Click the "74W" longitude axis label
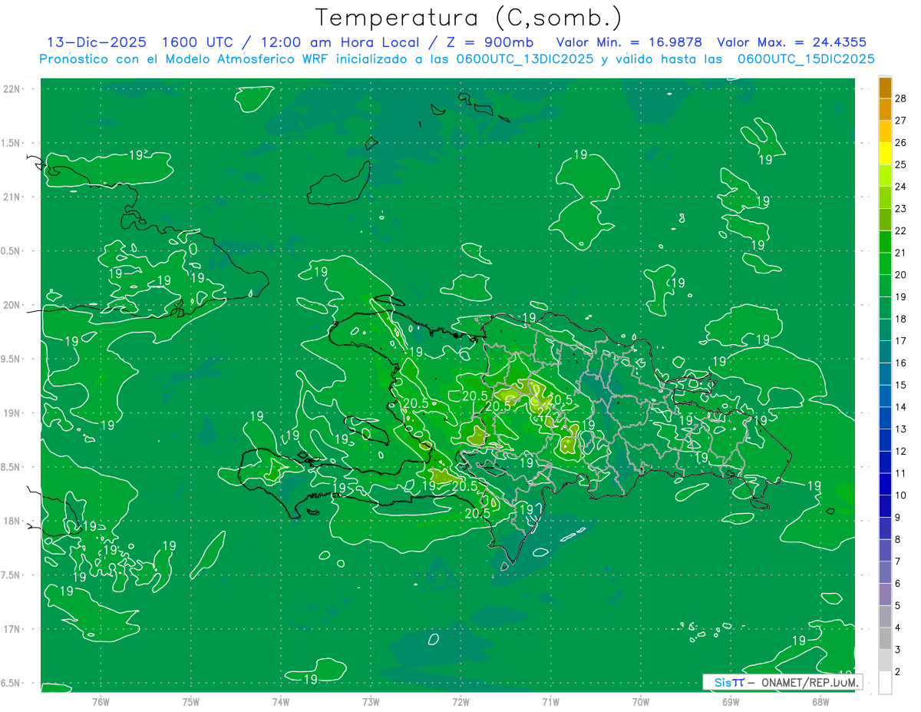The height and width of the screenshot is (712, 921). point(281,701)
